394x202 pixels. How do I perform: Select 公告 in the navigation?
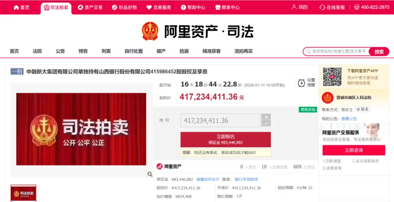pos(60,51)
